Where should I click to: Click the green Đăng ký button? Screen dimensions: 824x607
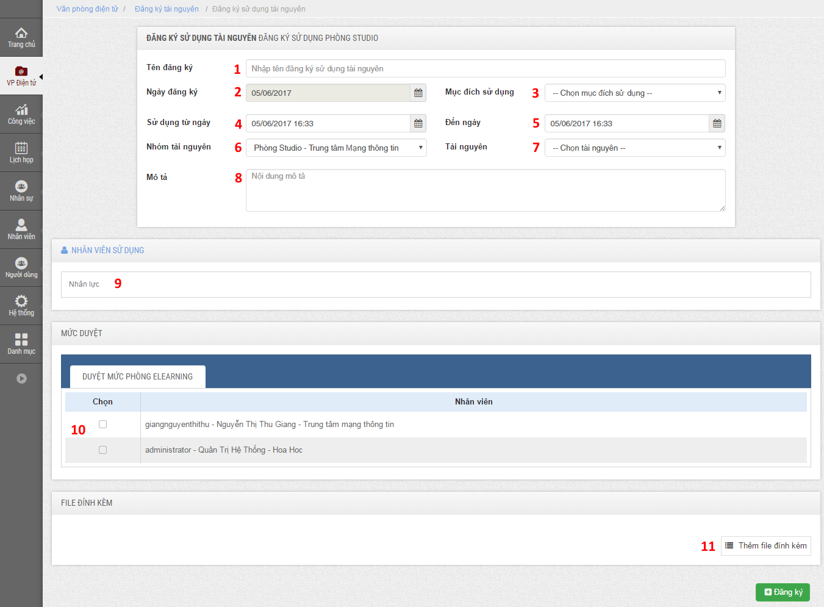(x=783, y=592)
